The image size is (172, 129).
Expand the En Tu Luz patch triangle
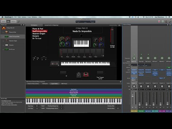[x=3, y=49]
